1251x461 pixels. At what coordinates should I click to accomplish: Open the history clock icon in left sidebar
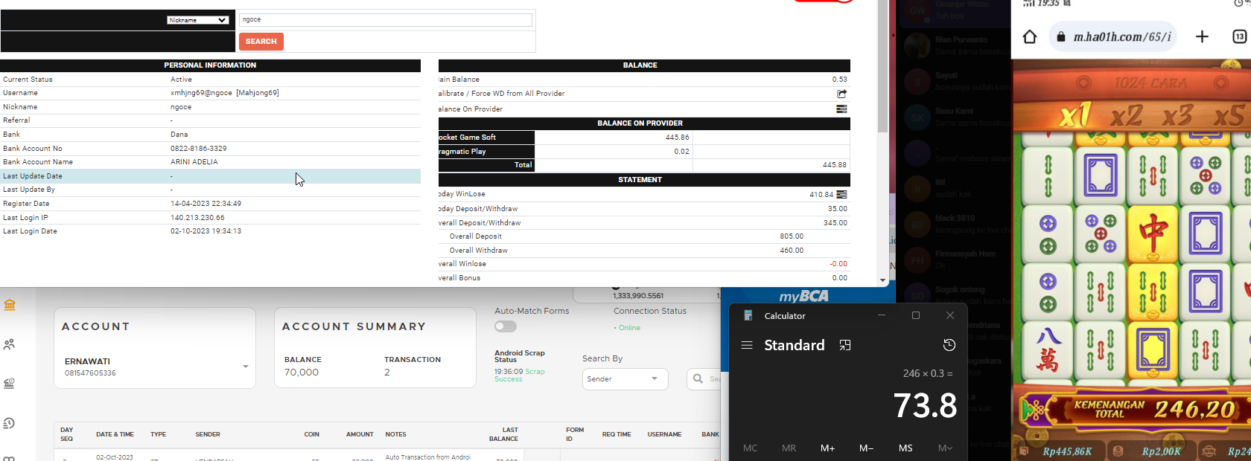point(10,423)
